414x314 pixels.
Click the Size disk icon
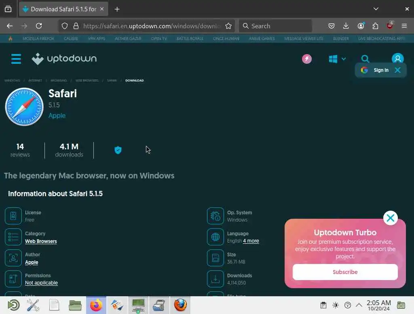click(215, 258)
